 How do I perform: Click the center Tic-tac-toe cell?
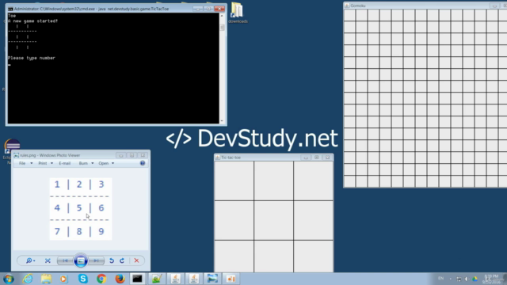pyautogui.click(x=273, y=220)
